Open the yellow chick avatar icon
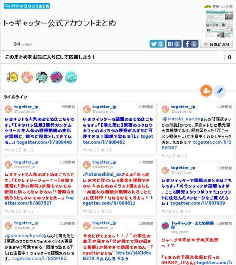Screen dimensions: 236x265 pyautogui.click(x=13, y=77)
